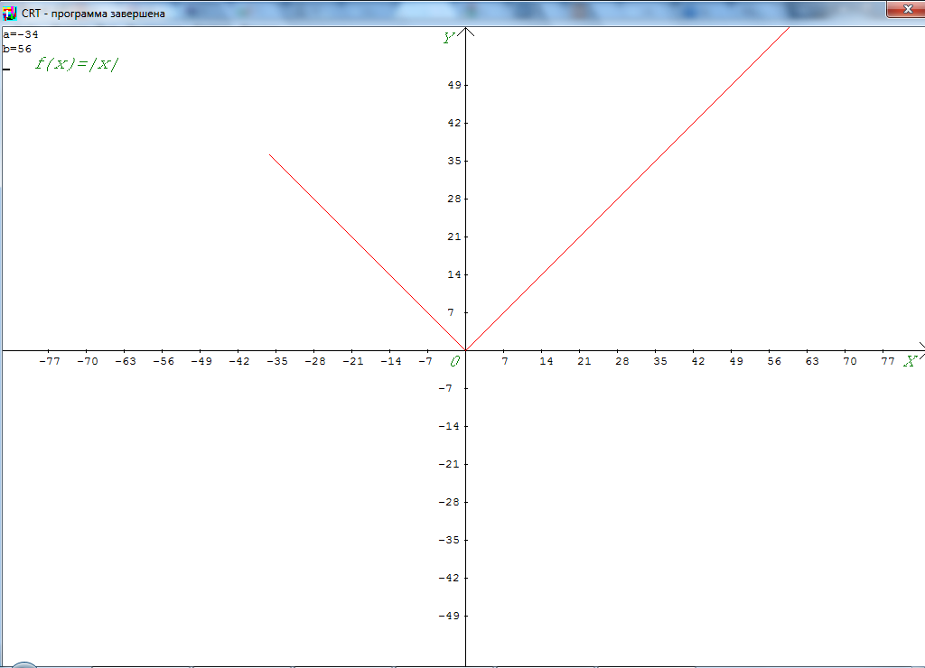The width and height of the screenshot is (925, 668).
Task: Click the 70 label on X axis
Action: [849, 361]
